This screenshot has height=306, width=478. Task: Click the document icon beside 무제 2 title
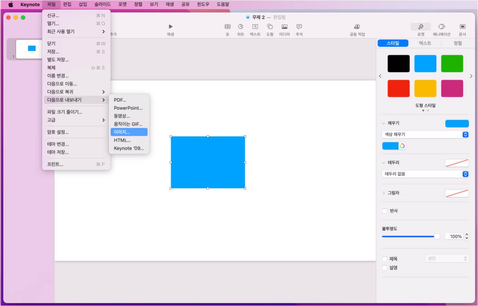(248, 17)
